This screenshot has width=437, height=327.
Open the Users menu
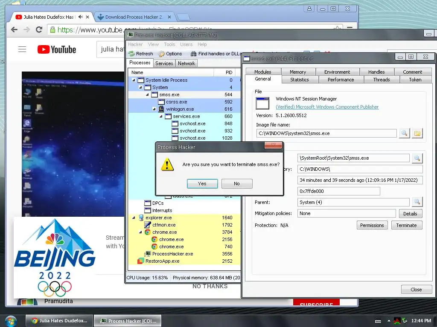point(186,44)
